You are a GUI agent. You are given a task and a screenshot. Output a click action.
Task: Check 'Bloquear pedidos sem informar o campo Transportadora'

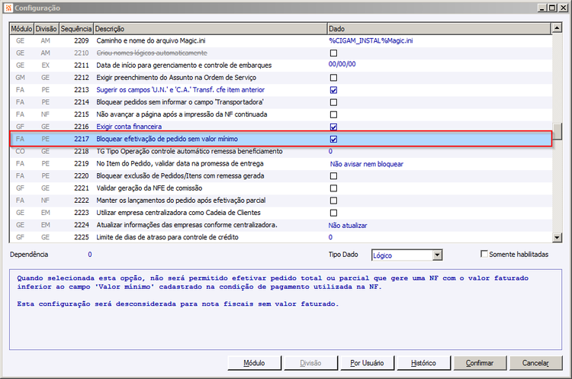point(333,102)
